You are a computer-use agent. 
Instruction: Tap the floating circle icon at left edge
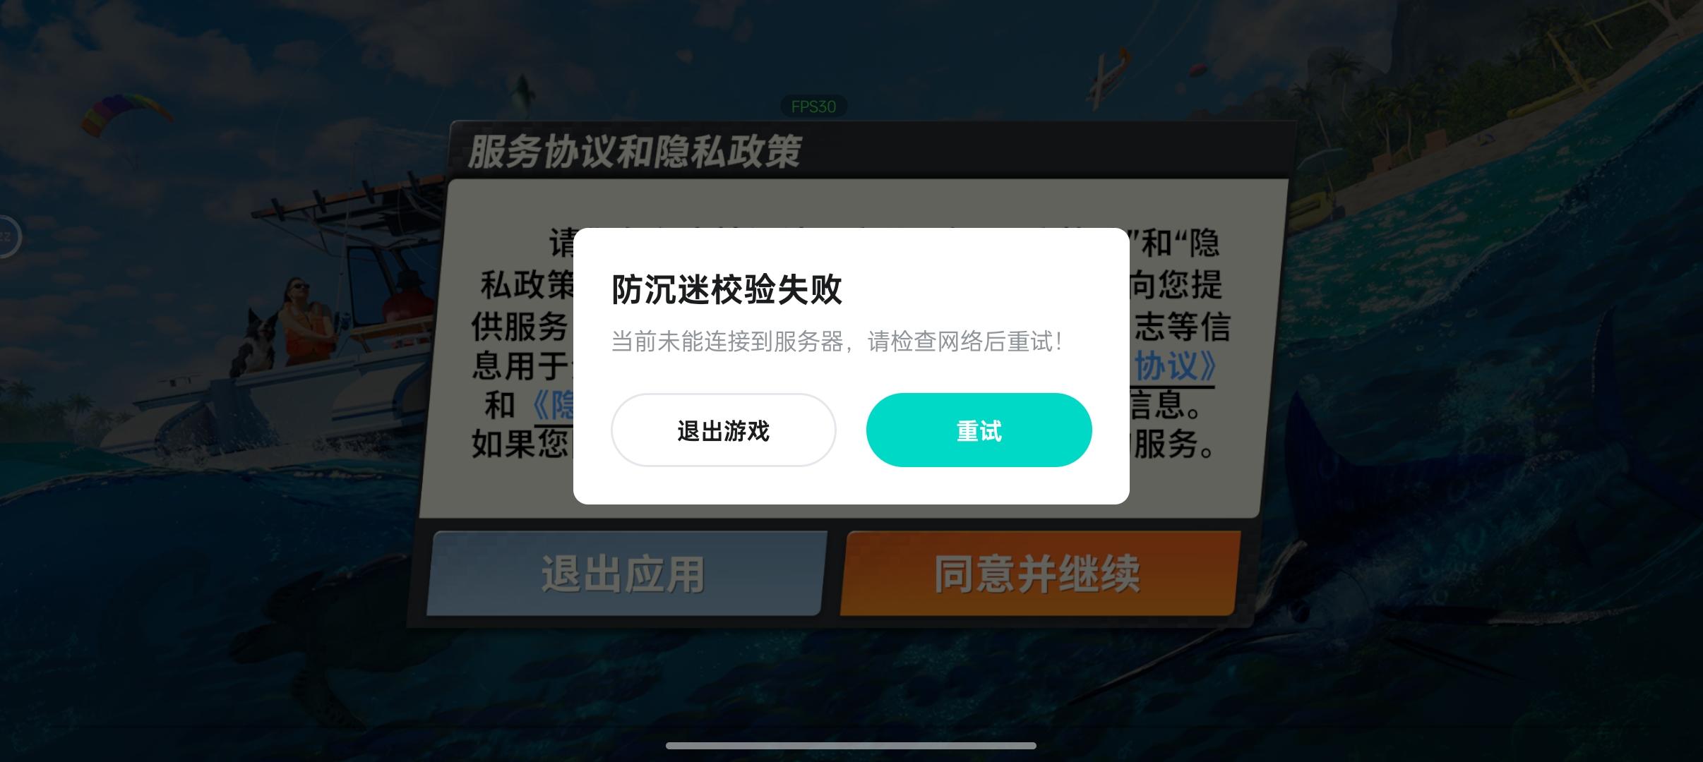8,236
